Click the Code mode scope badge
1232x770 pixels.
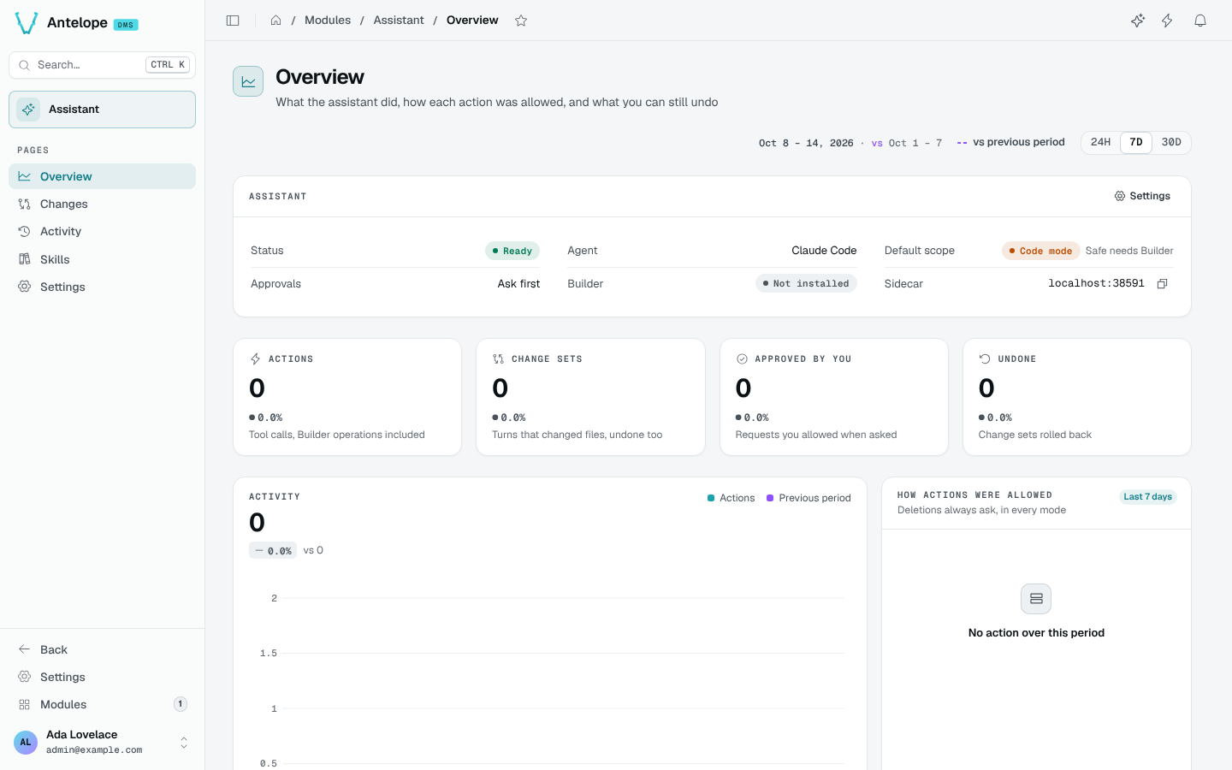pos(1040,251)
